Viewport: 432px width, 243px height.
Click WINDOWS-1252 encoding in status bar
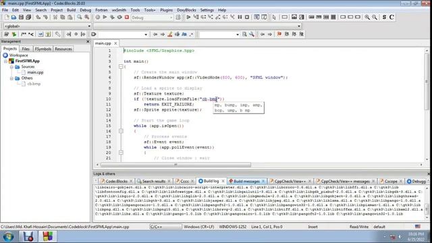pos(232,227)
